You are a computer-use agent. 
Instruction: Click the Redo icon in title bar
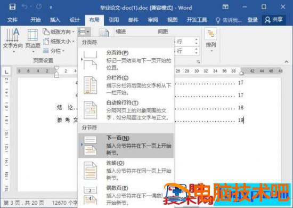(39, 7)
